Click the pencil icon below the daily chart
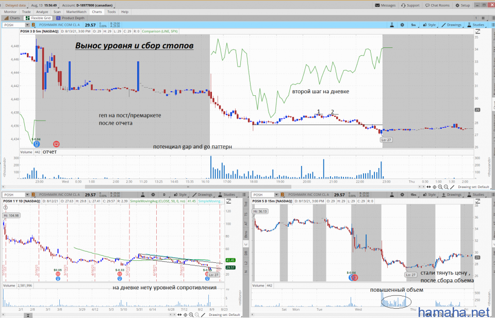 pos(203,315)
